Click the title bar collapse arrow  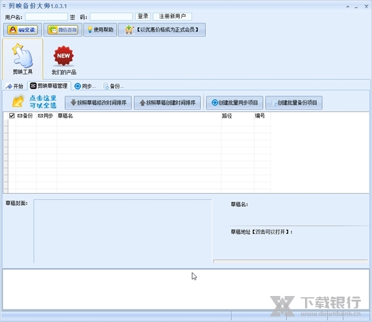348,6
